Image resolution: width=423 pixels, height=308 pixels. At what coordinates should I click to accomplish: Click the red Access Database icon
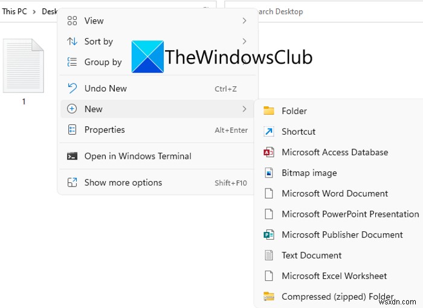(x=269, y=152)
